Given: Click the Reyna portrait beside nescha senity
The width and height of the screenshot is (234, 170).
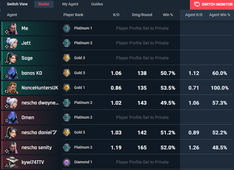Looking at the screenshot, I should (x=13, y=148).
